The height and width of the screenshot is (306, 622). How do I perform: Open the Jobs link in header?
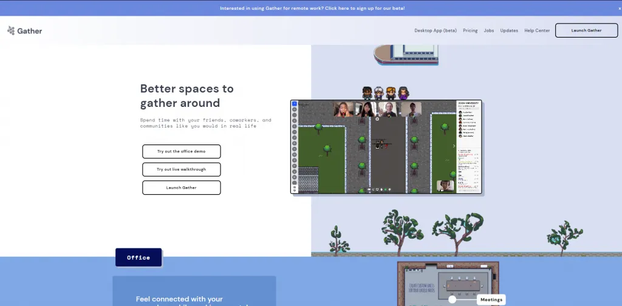488,30
